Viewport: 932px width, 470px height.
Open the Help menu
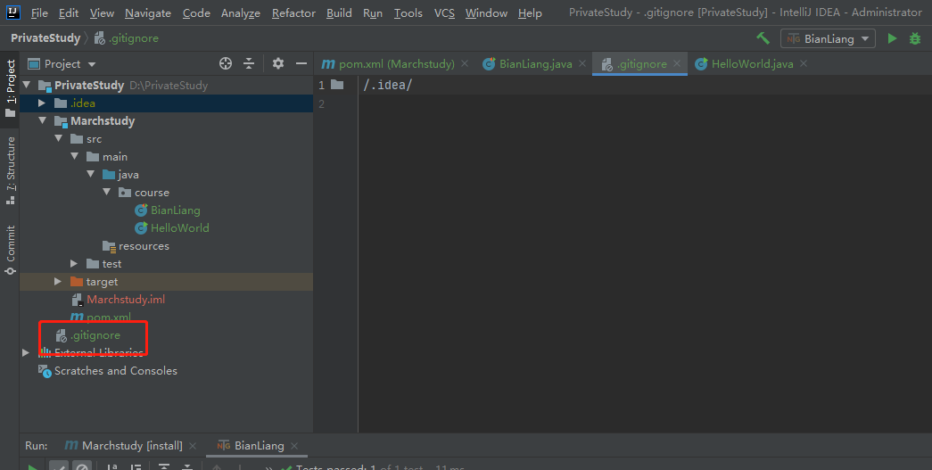[x=530, y=13]
